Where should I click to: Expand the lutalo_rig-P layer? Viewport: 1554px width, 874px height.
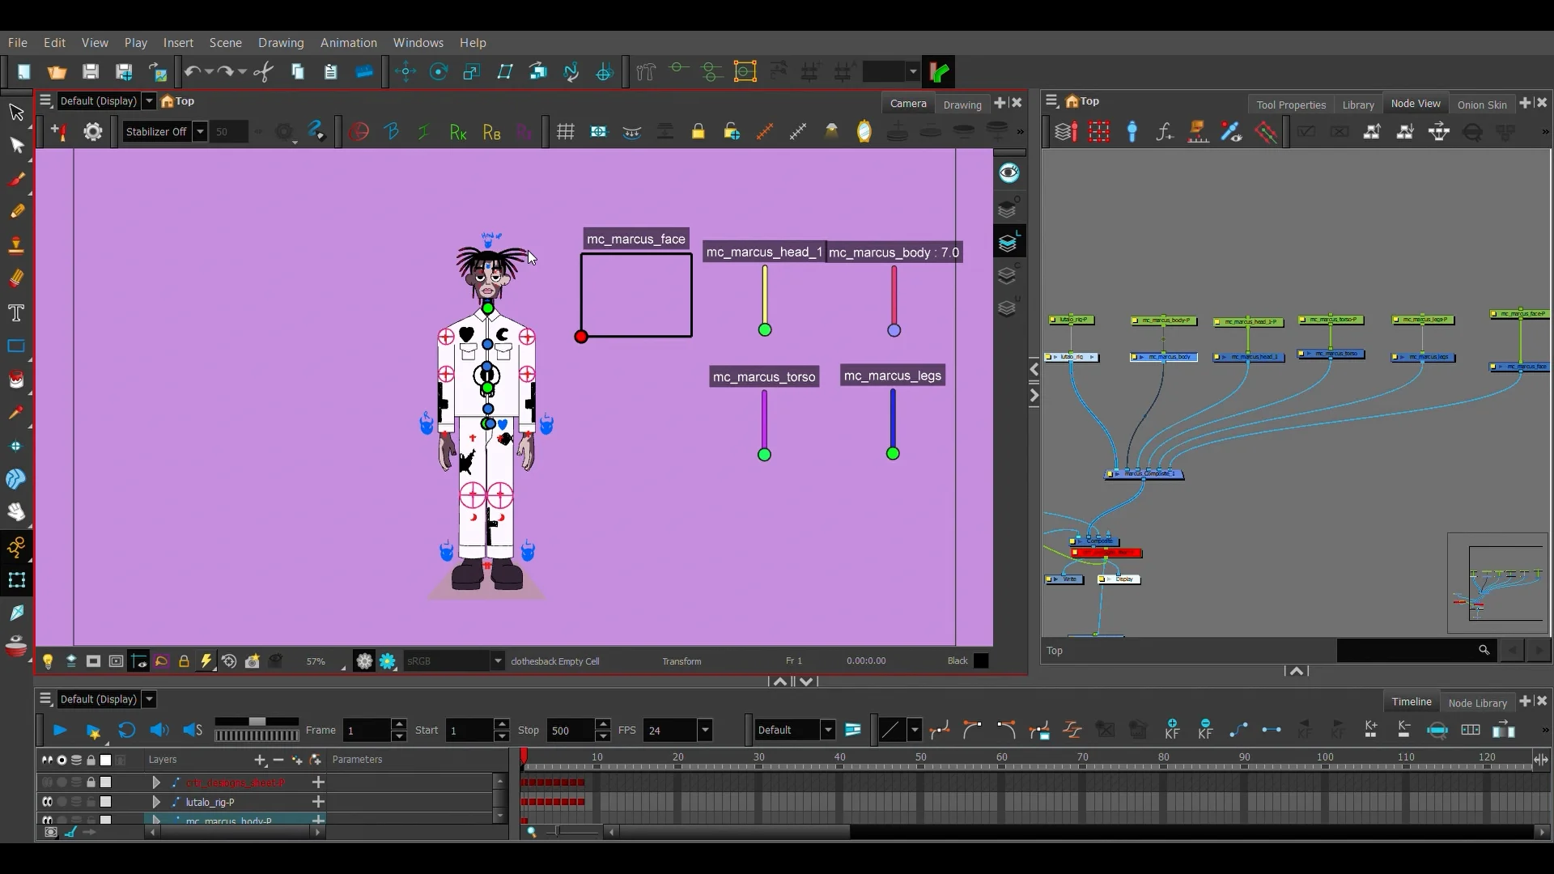pos(156,802)
